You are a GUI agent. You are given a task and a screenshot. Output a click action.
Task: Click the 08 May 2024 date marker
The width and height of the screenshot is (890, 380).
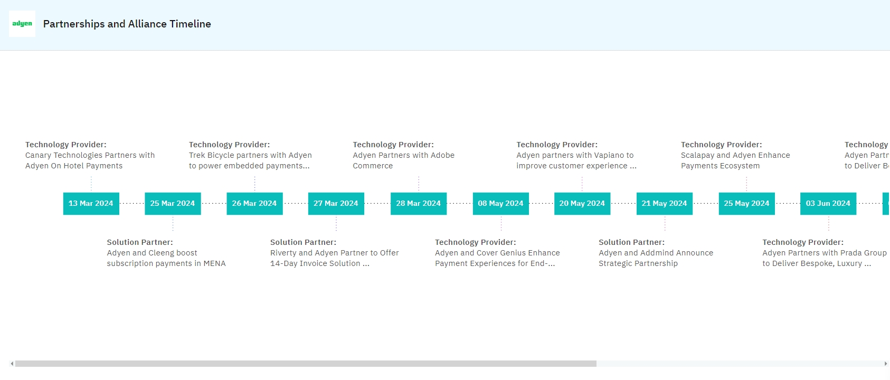tap(500, 204)
